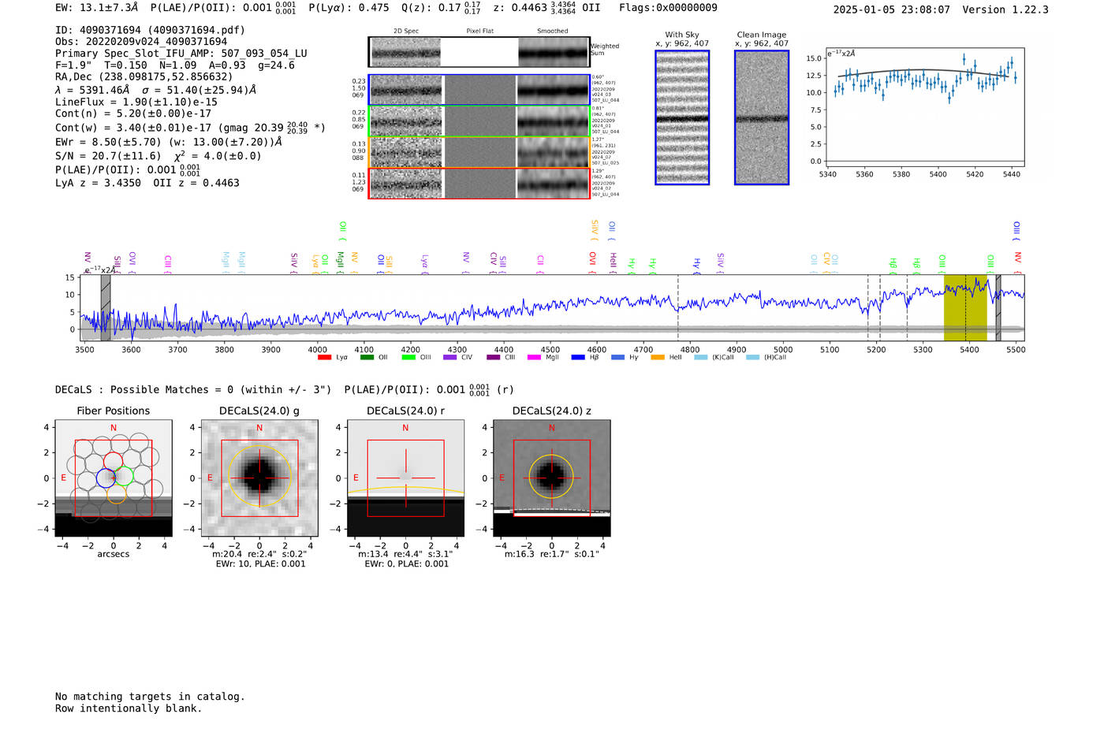Screen dimensions: 1104x751
Task: Select the orange HeII legend swatch
Action: tap(658, 358)
